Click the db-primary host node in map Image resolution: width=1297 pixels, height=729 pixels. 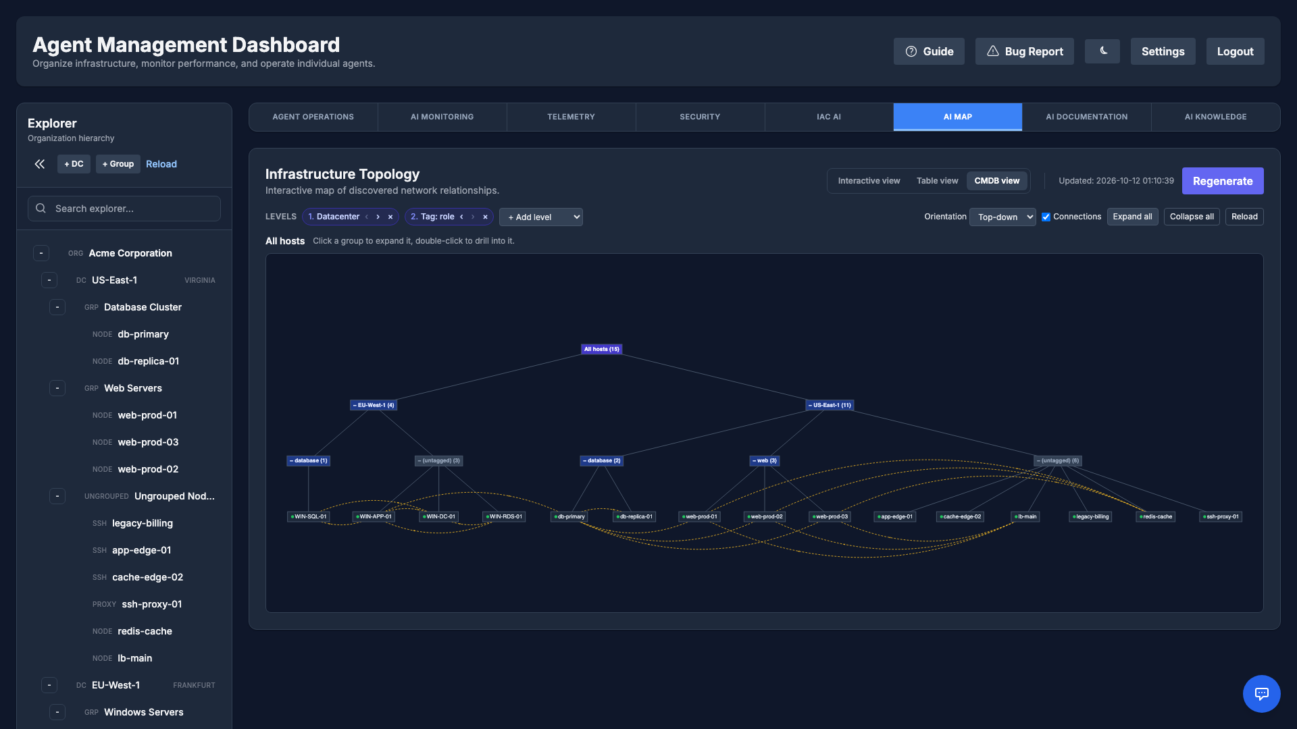(569, 516)
